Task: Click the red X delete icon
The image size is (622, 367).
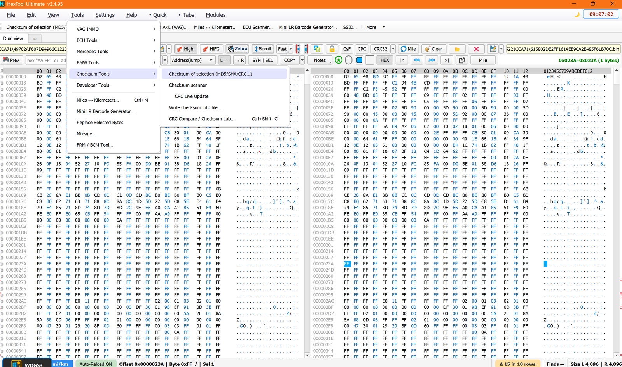Action: (476, 49)
